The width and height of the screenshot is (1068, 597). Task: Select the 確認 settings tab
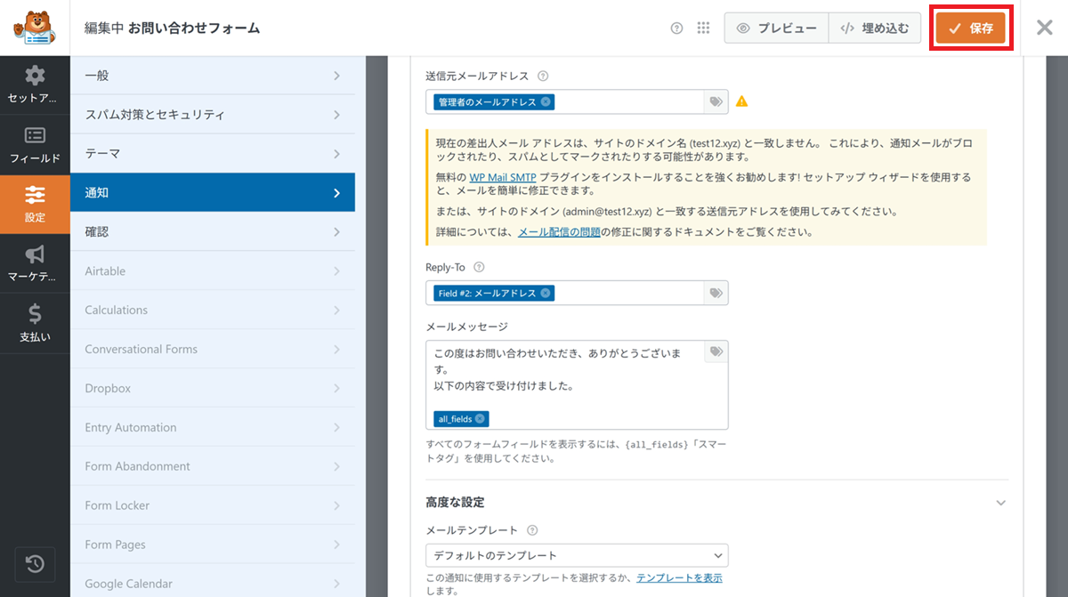(212, 232)
